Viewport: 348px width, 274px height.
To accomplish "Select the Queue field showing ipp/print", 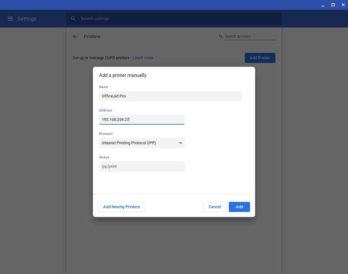I will click(x=142, y=166).
